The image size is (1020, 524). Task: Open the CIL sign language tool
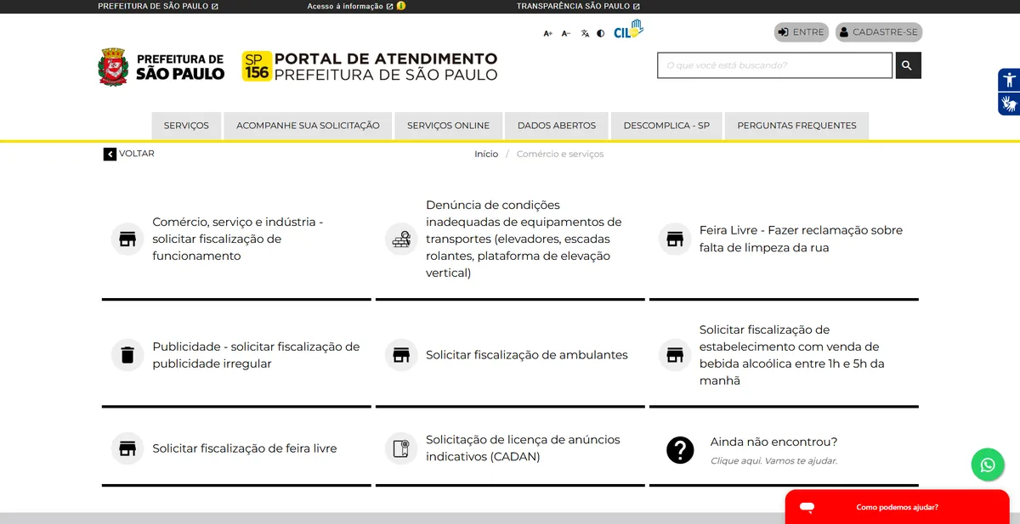626,30
